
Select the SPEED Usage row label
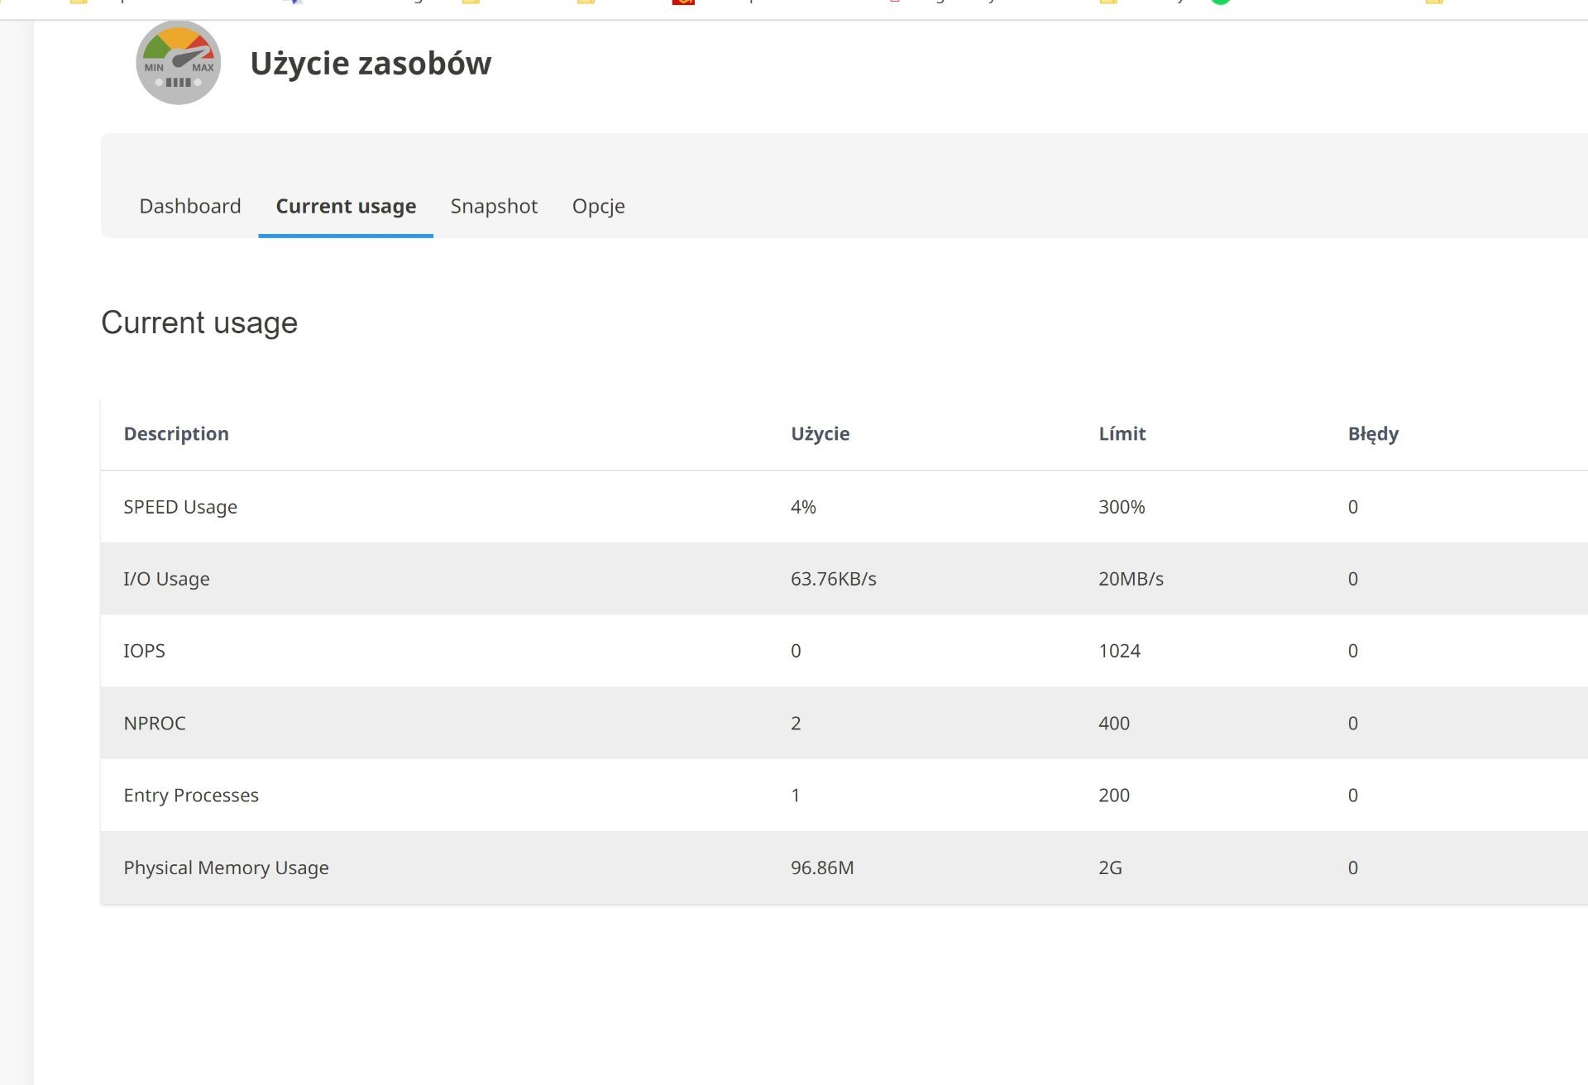(x=180, y=507)
